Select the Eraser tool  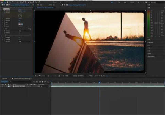click(x=33, y=2)
